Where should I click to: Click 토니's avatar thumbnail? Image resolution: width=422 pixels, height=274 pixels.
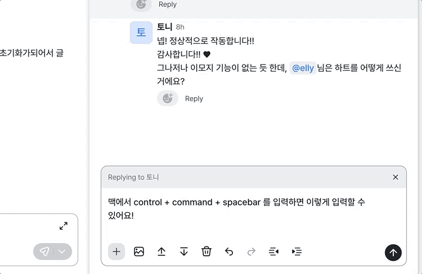pos(141,33)
